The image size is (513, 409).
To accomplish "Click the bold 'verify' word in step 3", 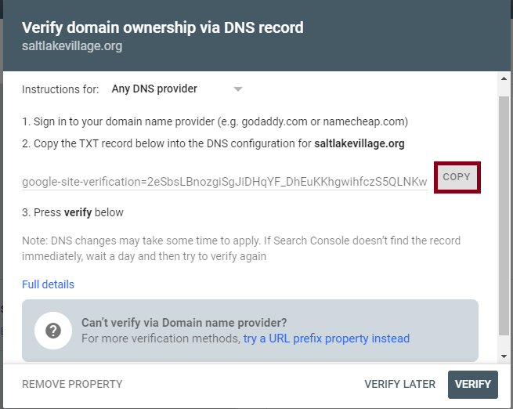I will pos(78,212).
